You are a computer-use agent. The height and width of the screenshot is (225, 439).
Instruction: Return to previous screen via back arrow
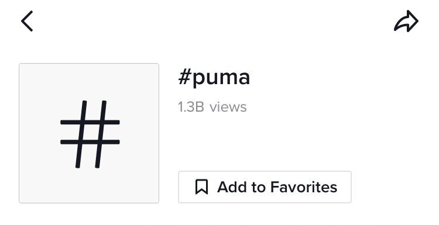(27, 21)
